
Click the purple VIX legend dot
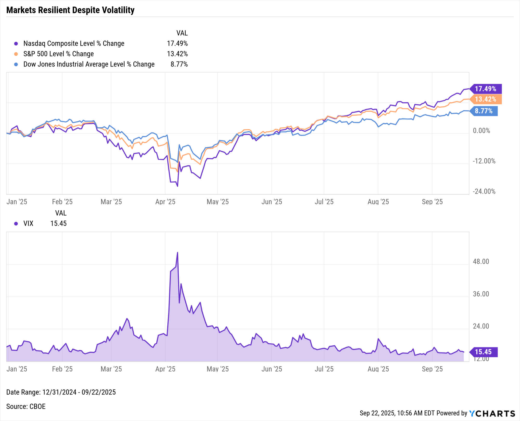[16, 224]
